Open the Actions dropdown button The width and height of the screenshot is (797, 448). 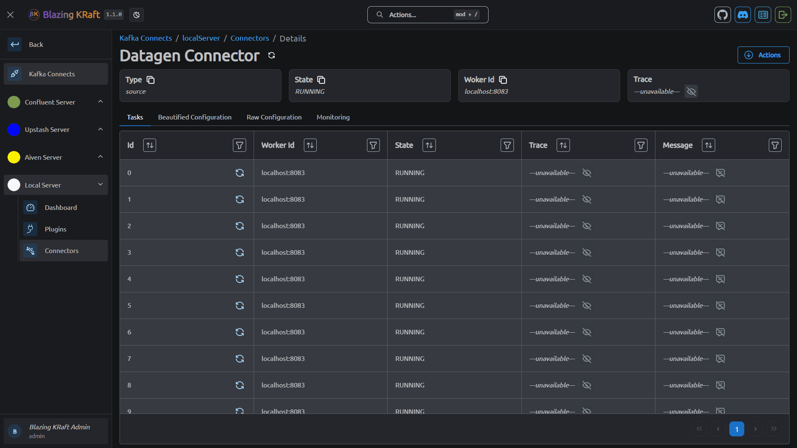pos(763,55)
